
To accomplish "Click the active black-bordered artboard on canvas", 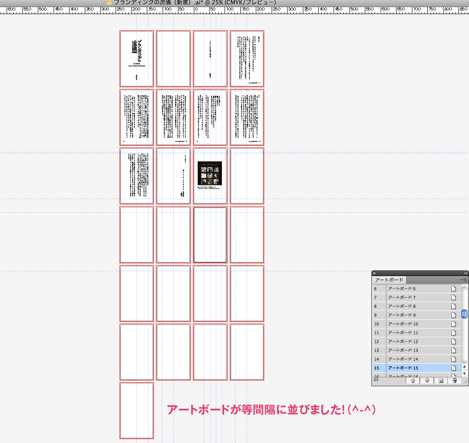I will tap(210, 235).
